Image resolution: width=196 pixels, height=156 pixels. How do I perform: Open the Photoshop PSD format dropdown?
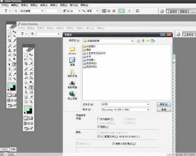148,110
